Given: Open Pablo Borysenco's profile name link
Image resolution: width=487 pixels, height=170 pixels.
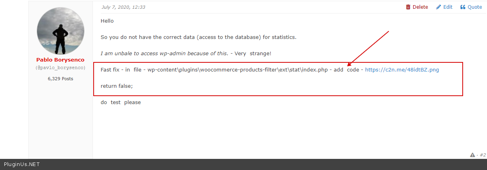Looking at the screenshot, I should point(60,60).
